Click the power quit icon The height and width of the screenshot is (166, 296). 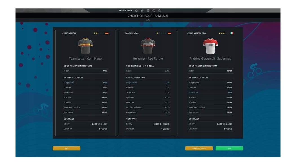(160, 11)
